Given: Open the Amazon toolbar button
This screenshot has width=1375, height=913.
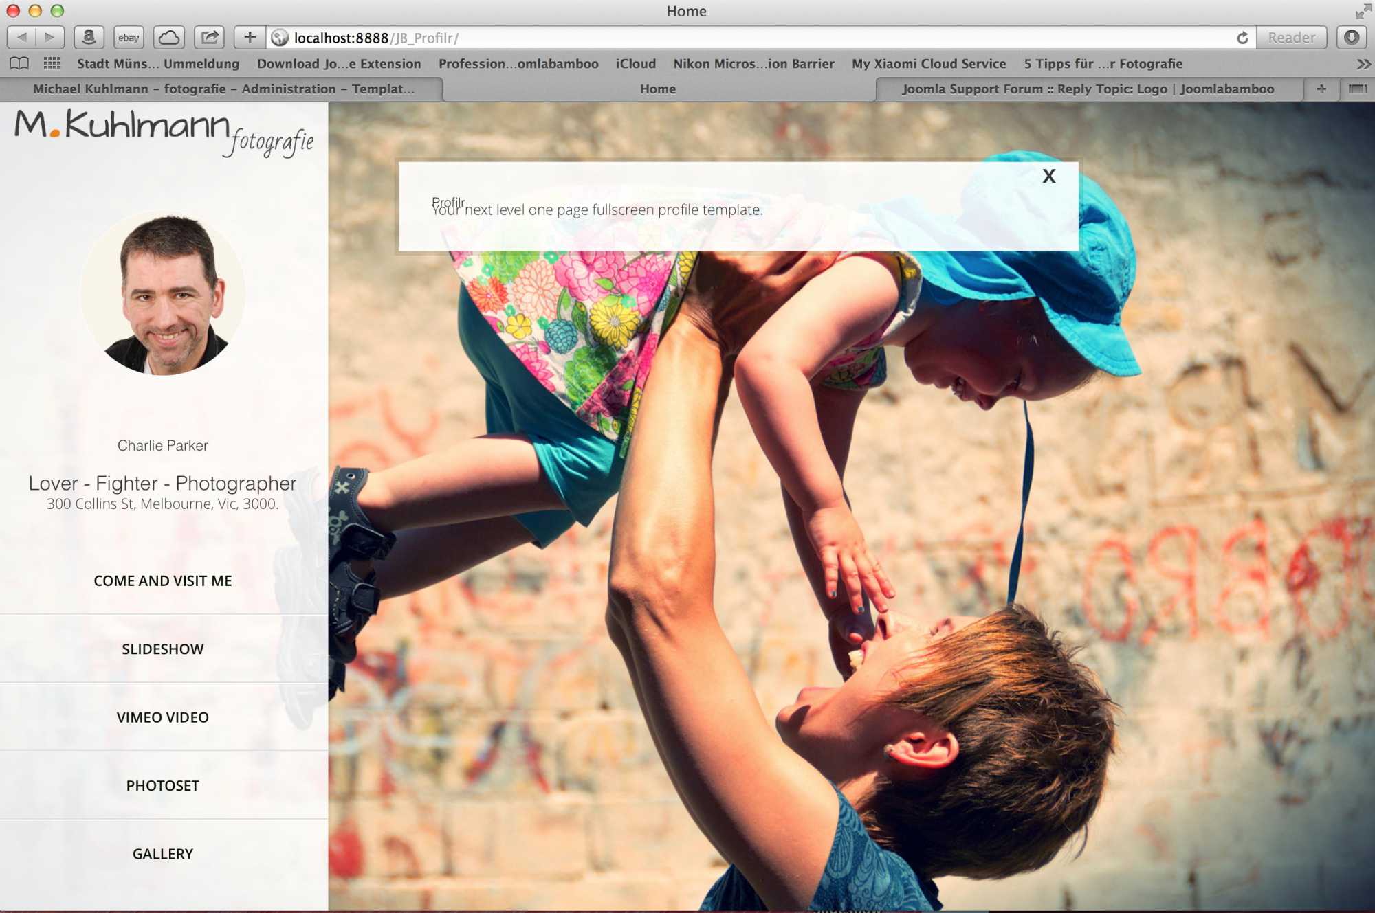Looking at the screenshot, I should (x=89, y=37).
